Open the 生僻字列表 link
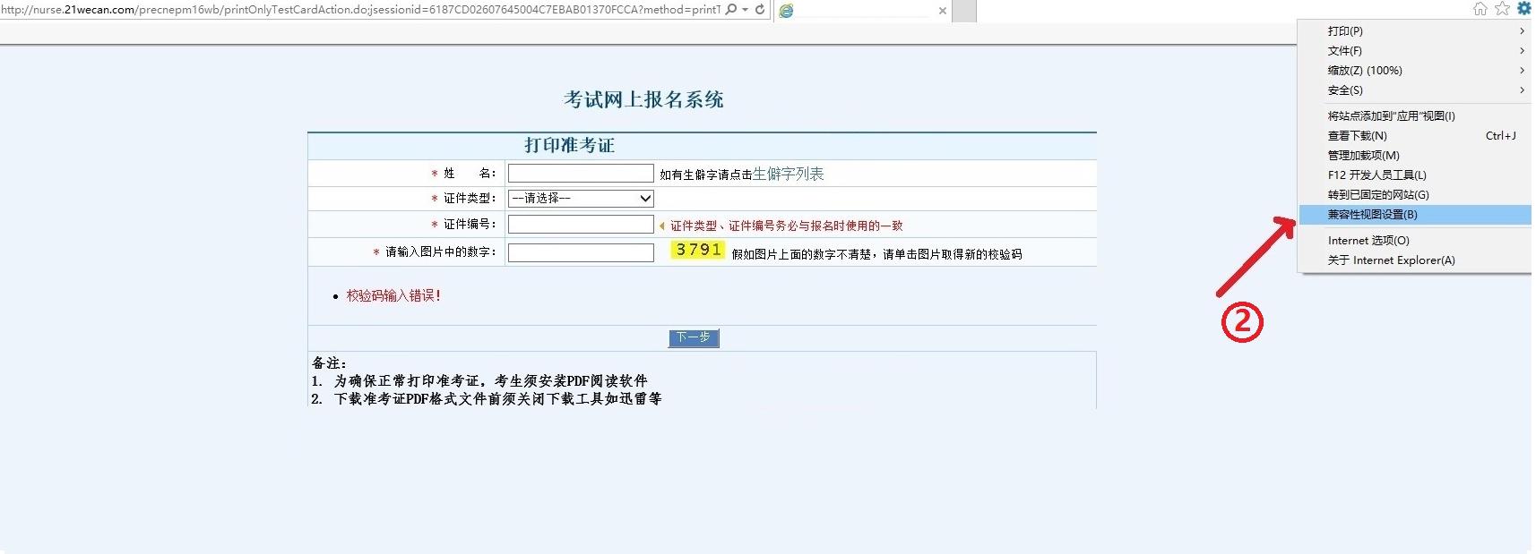This screenshot has width=1536, height=554. (788, 174)
